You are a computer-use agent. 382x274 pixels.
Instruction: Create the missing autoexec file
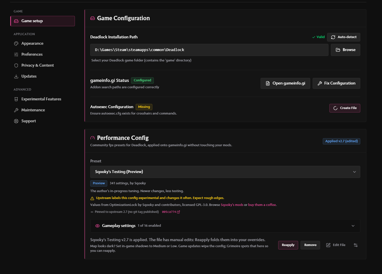pos(345,108)
